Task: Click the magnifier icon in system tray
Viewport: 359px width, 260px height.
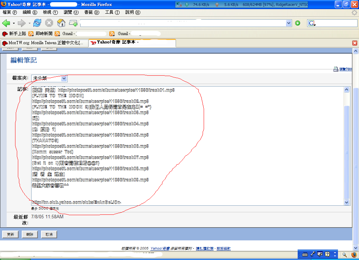Action: click(x=345, y=254)
